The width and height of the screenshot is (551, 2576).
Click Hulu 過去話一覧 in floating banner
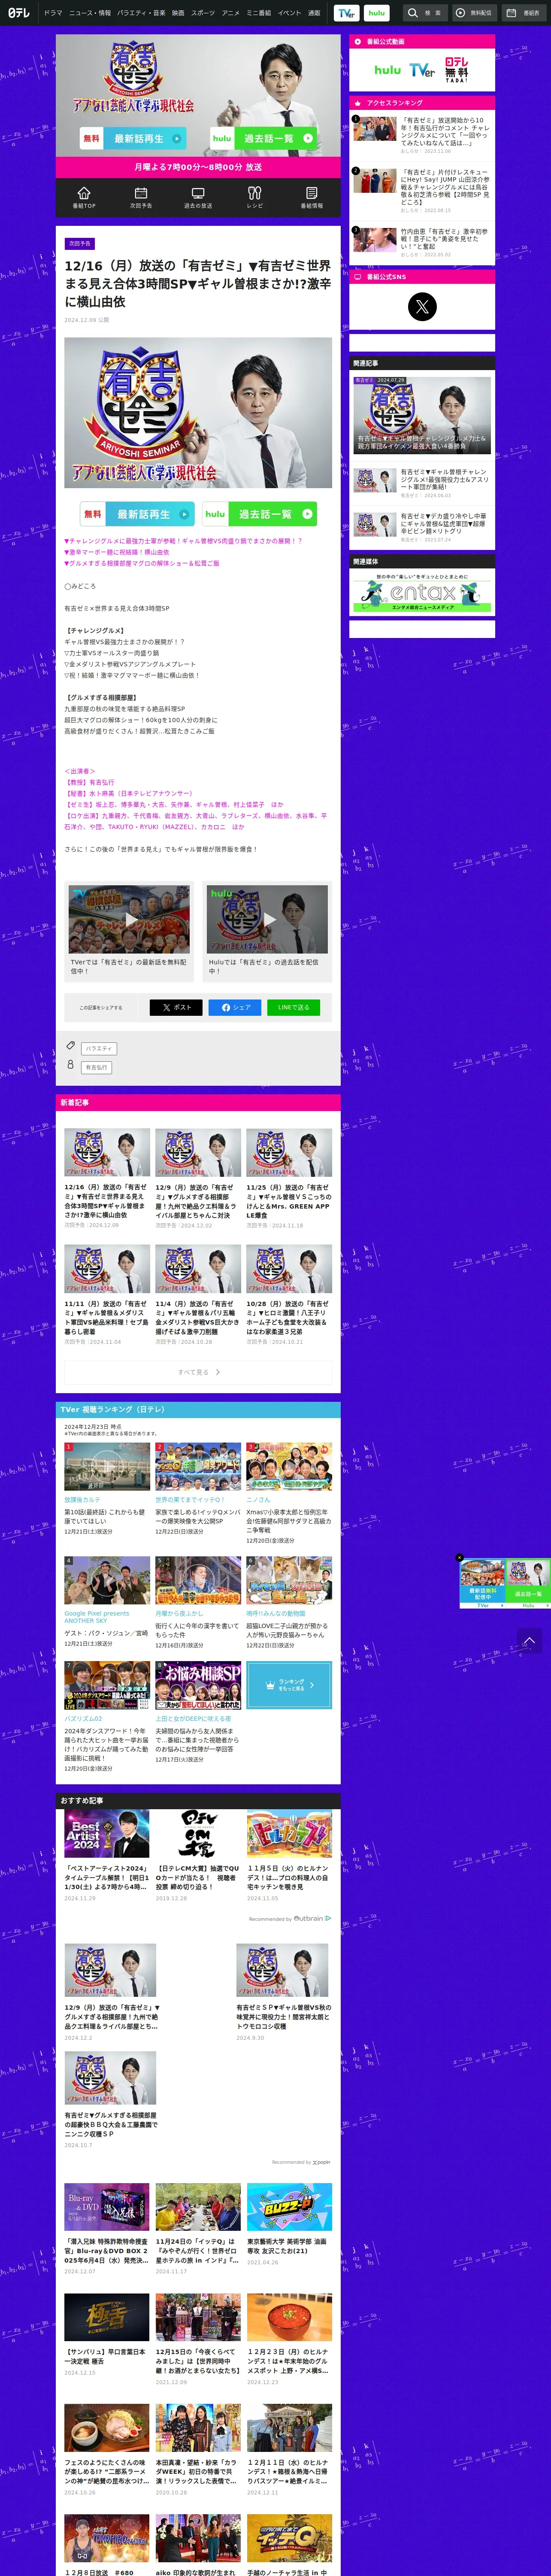click(528, 1583)
